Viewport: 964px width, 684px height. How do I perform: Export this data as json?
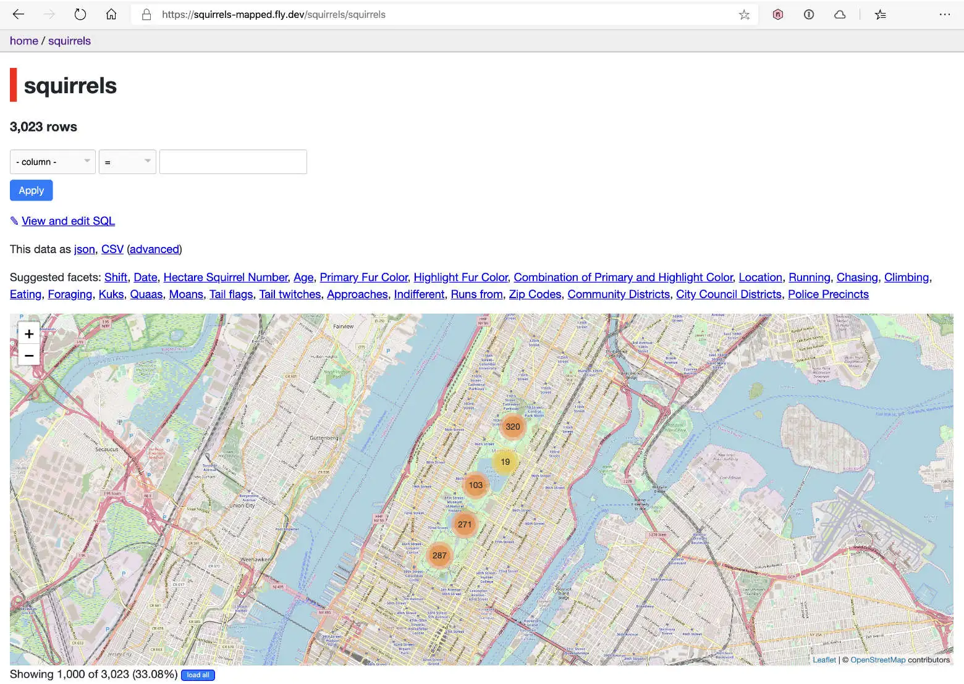tap(85, 249)
